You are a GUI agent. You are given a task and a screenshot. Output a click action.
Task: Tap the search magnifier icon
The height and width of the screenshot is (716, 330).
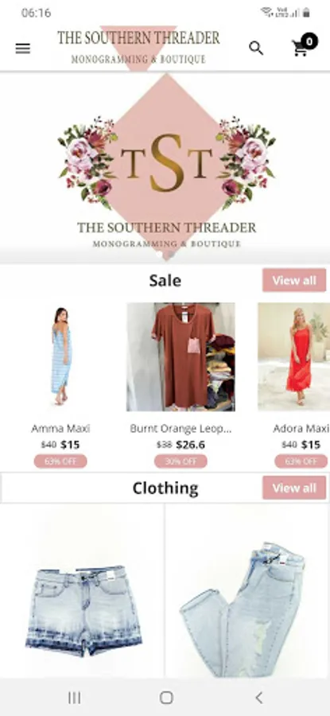point(256,48)
